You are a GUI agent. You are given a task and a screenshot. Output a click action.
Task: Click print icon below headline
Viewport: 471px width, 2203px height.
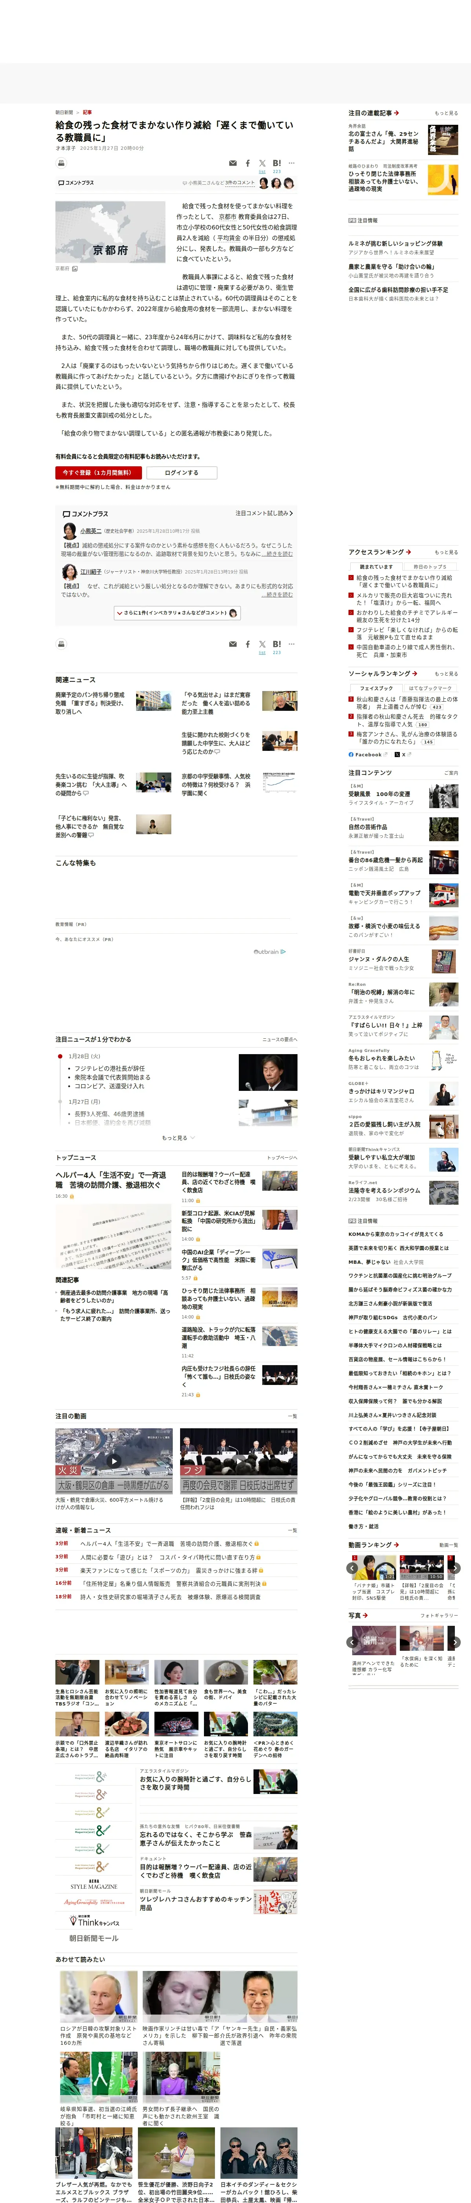[62, 163]
